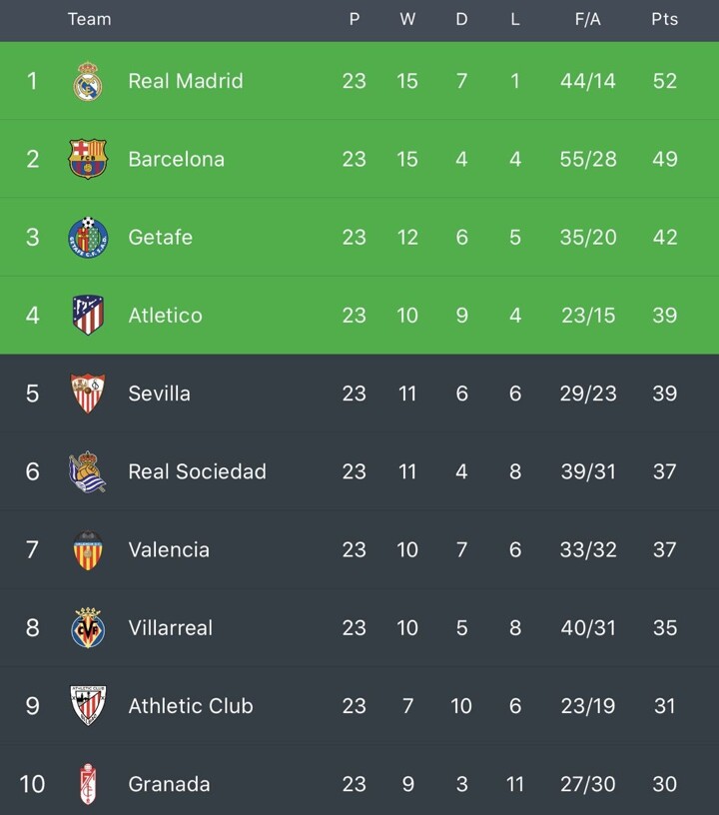Select the Getafe club badge
The image size is (719, 815).
click(x=88, y=237)
